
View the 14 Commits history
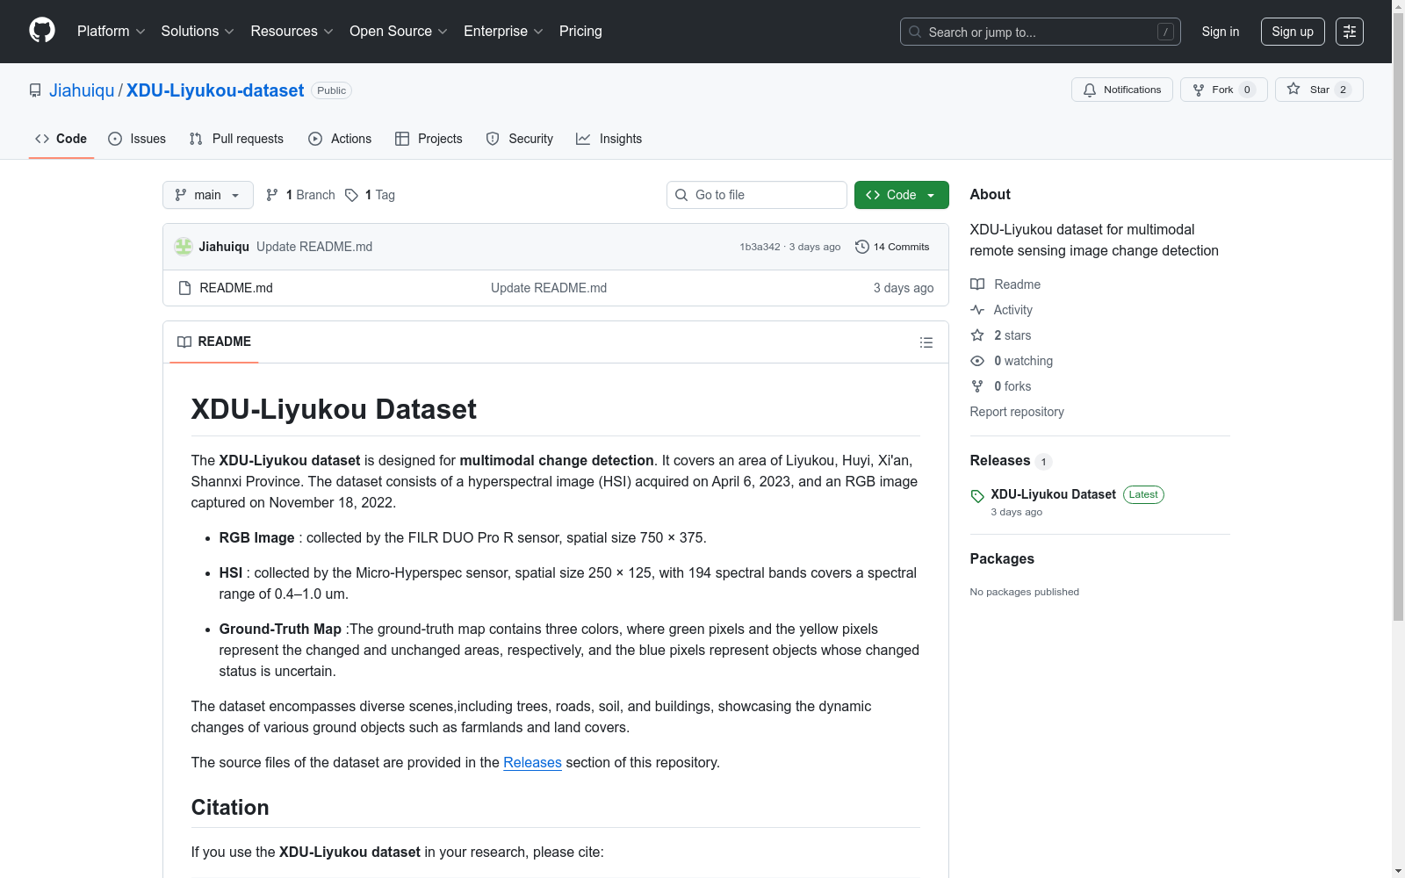pos(892,247)
